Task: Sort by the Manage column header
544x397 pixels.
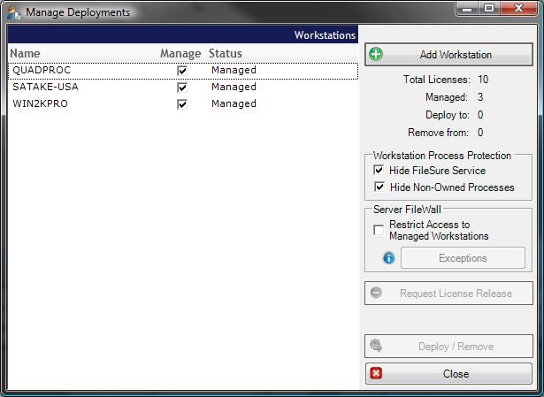Action: 180,53
